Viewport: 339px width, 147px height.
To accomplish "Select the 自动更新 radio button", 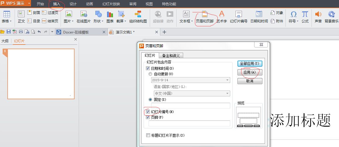I will tap(150, 74).
